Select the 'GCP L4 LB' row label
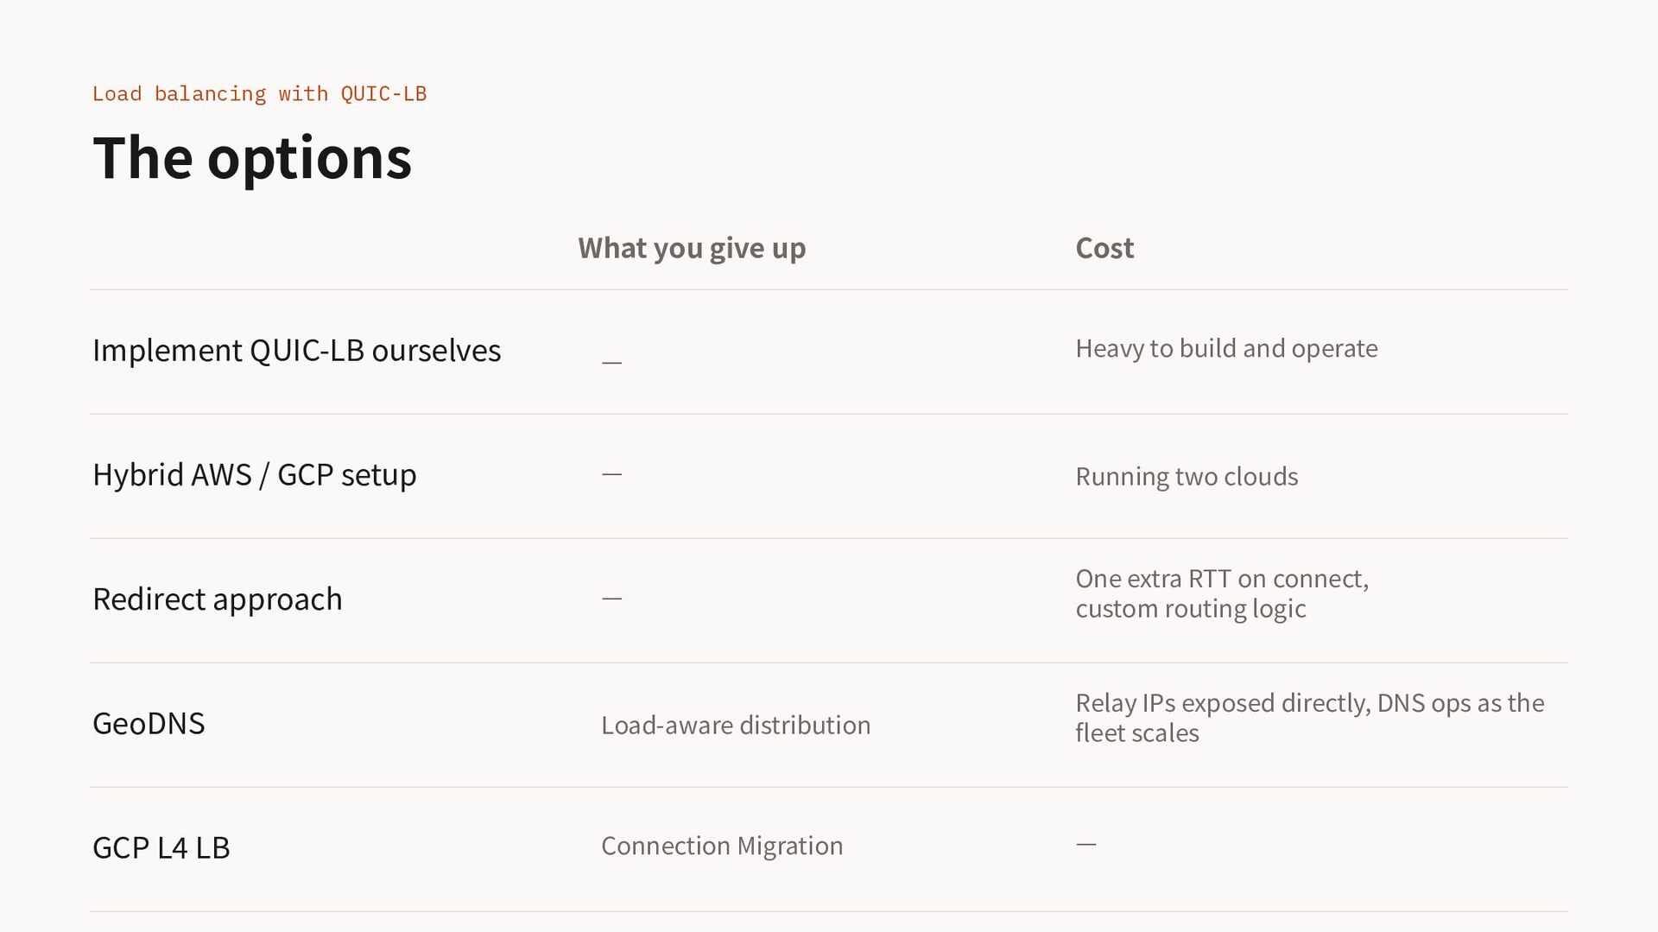The width and height of the screenshot is (1658, 932). tap(161, 848)
